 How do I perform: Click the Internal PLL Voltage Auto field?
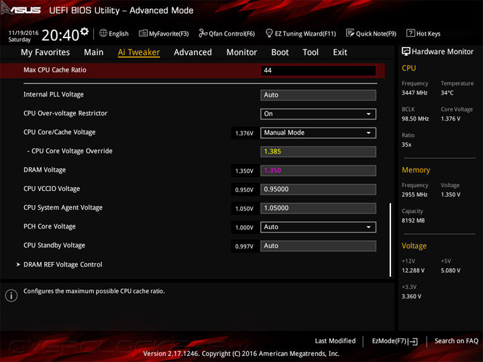318,95
